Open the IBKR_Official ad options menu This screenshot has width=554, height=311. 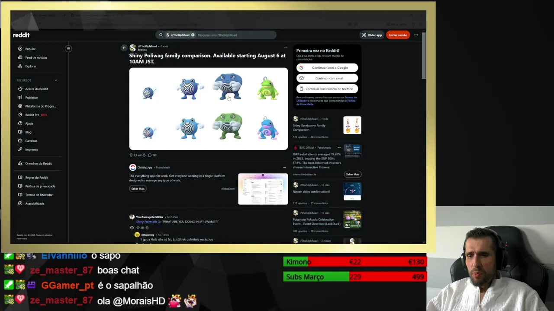(339, 148)
